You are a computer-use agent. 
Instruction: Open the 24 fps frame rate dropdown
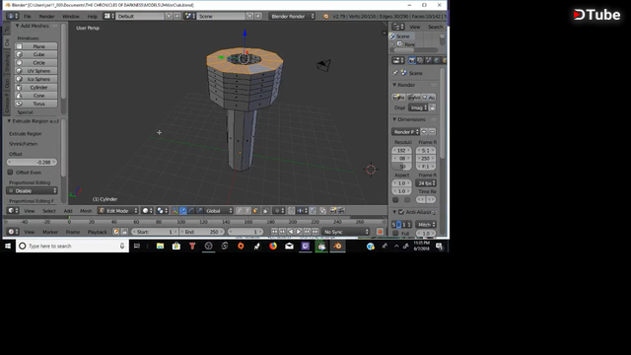426,183
